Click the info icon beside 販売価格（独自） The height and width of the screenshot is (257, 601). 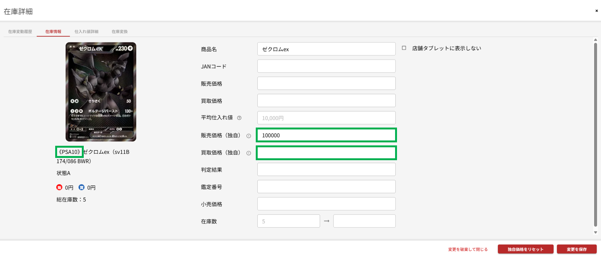(249, 136)
